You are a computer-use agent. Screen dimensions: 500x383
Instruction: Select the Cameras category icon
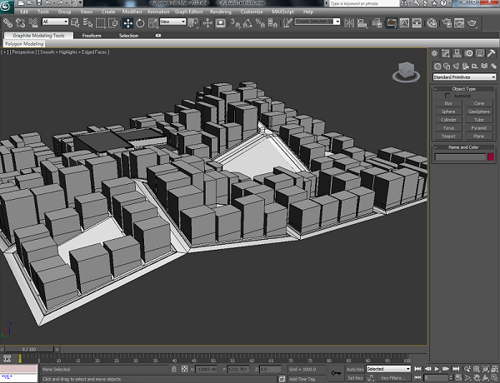click(464, 66)
